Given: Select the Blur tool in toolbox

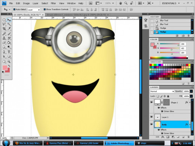Looking at the screenshot, I should pos(4,47).
